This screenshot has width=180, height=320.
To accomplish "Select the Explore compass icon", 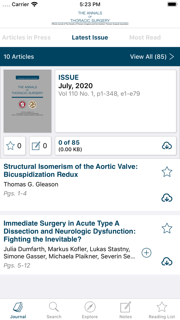I will click(90, 310).
